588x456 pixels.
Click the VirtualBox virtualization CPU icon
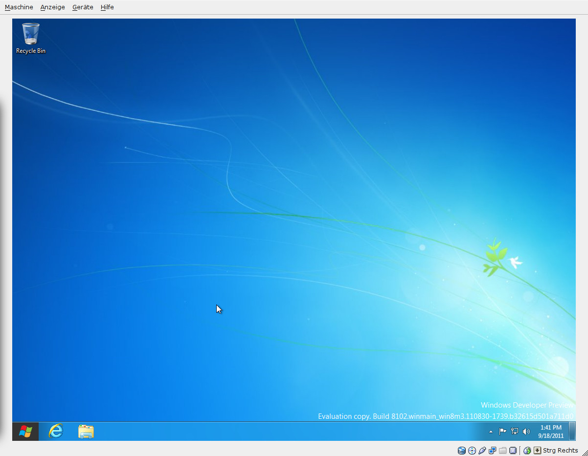pyautogui.click(x=513, y=451)
